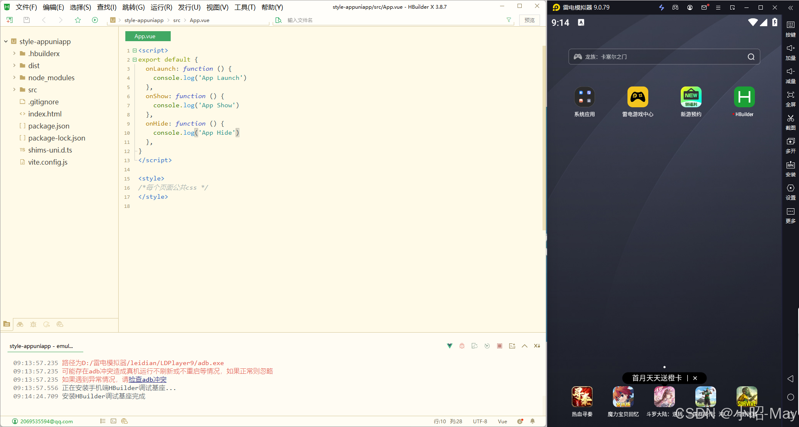Open package.json in project tree
Viewport: 799px width, 427px height.
49,126
